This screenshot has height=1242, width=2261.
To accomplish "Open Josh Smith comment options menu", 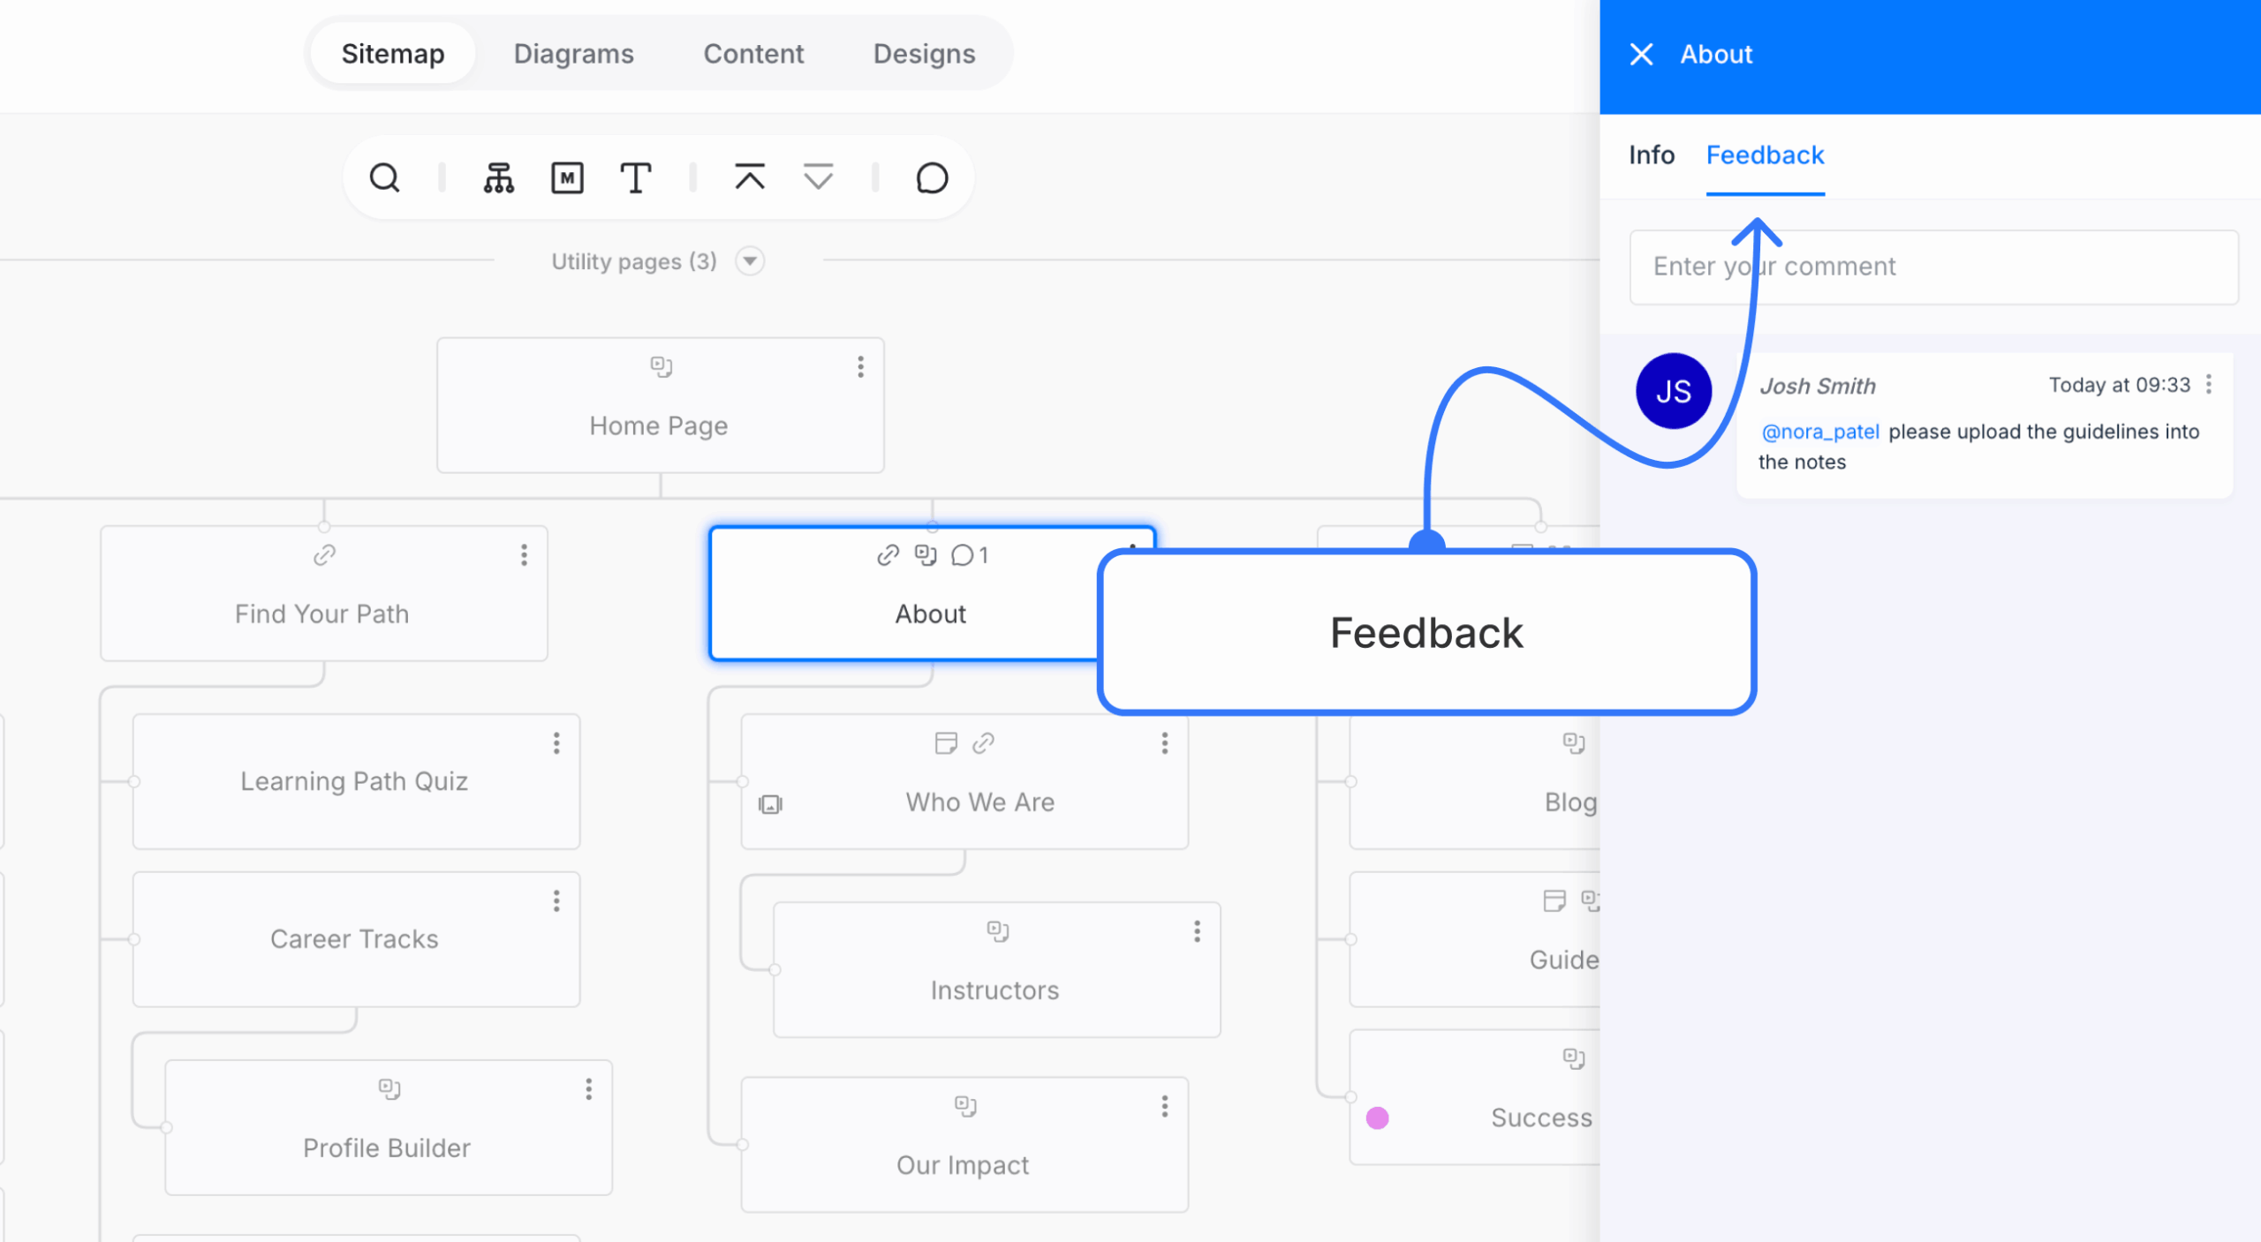I will click(2209, 384).
